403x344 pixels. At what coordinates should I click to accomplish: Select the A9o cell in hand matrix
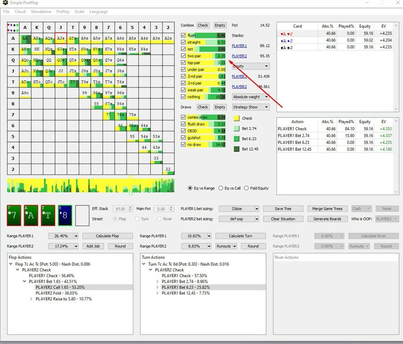tap(25, 93)
